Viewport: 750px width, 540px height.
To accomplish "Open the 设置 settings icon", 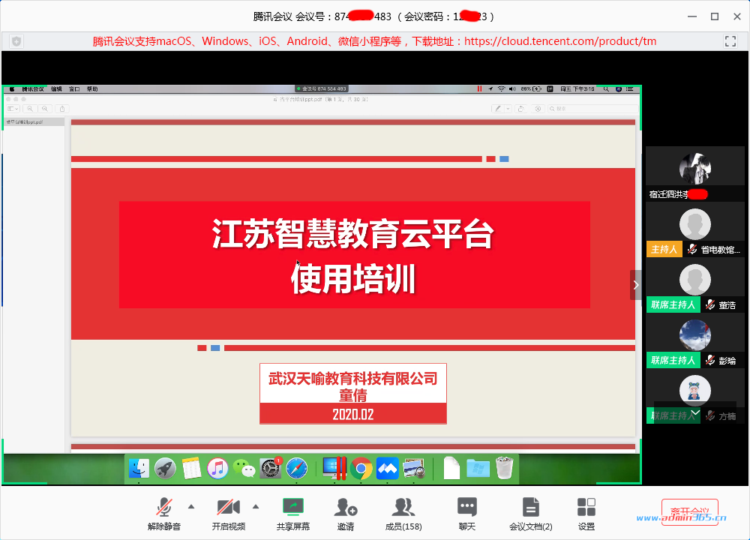I will (x=586, y=507).
